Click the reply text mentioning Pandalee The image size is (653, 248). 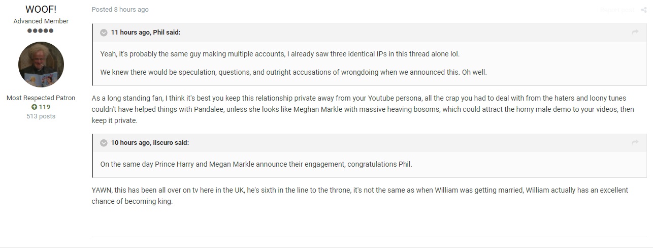click(x=363, y=109)
